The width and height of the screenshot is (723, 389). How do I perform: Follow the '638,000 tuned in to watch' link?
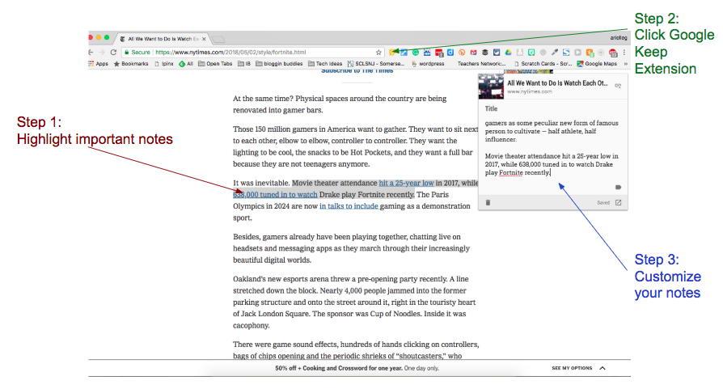click(275, 194)
